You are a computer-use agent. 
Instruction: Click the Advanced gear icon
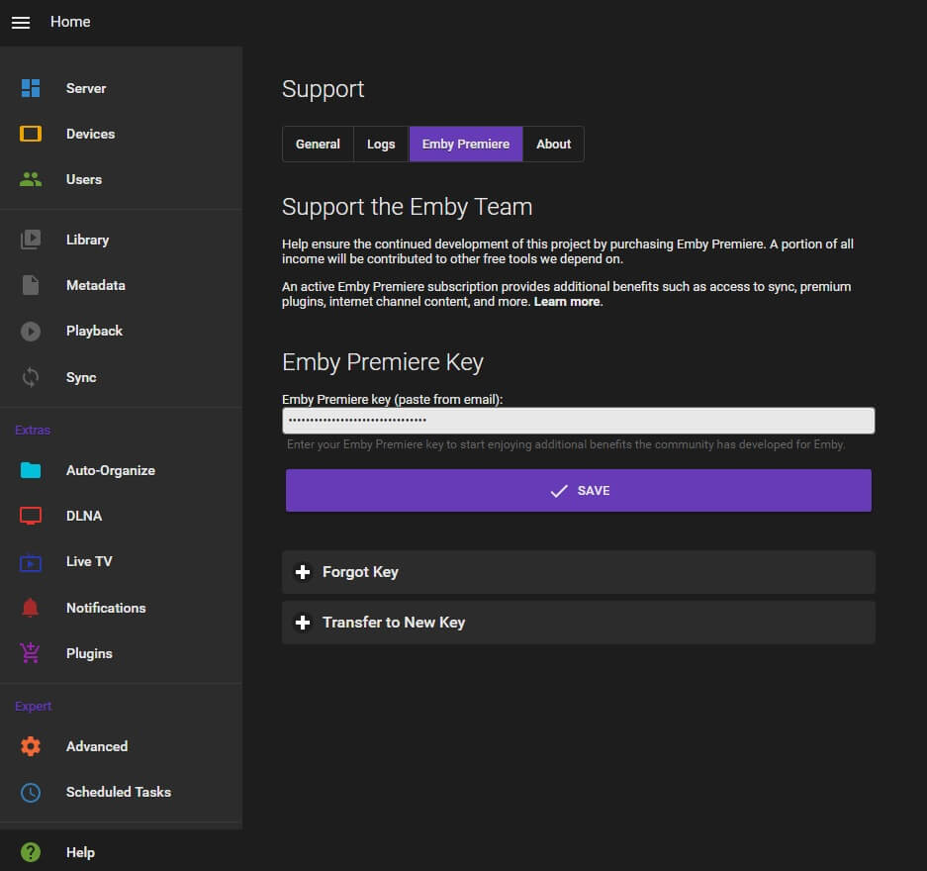coord(30,746)
